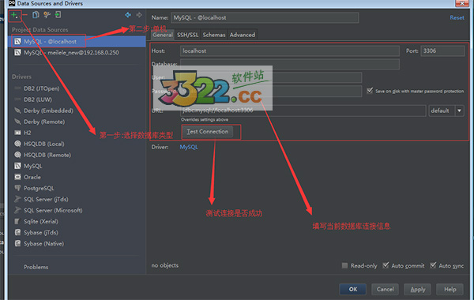Open the driver settings wrench icon

point(47,15)
